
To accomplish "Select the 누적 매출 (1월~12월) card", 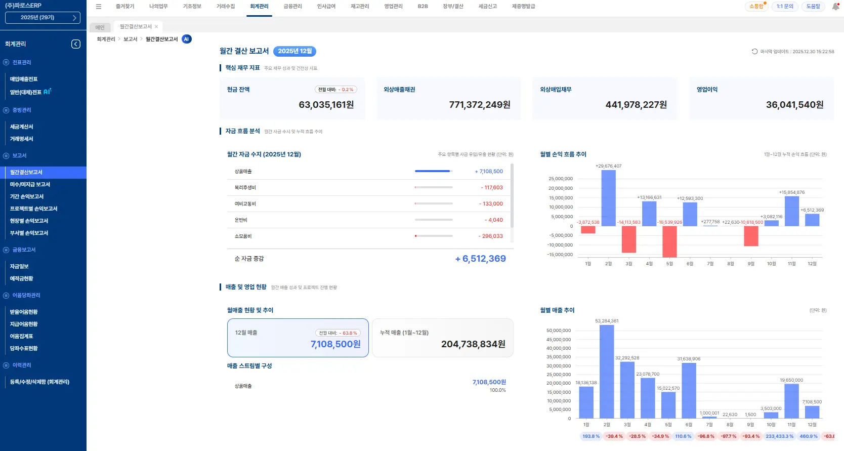I will (x=442, y=338).
